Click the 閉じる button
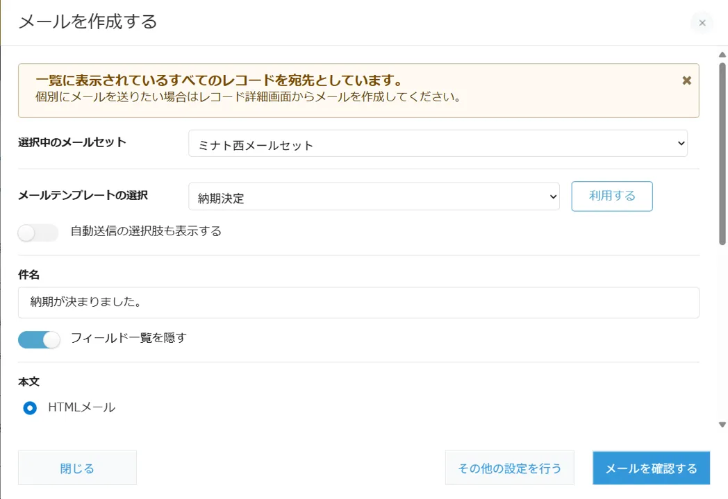 click(77, 468)
